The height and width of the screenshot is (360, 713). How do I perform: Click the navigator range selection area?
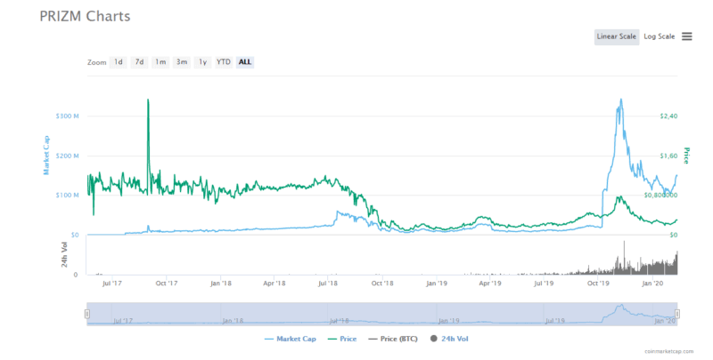(x=382, y=314)
